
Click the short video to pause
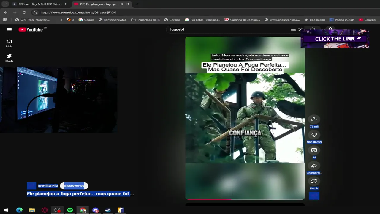tap(245, 118)
